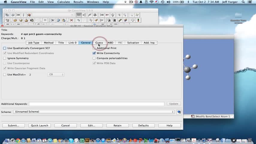The width and height of the screenshot is (256, 144).
Task: Select the Modify Dihedral tool
Action: tap(89, 15)
